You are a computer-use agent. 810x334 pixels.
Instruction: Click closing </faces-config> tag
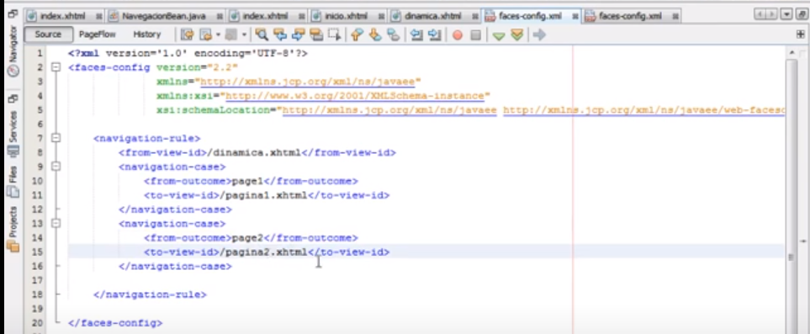point(115,322)
